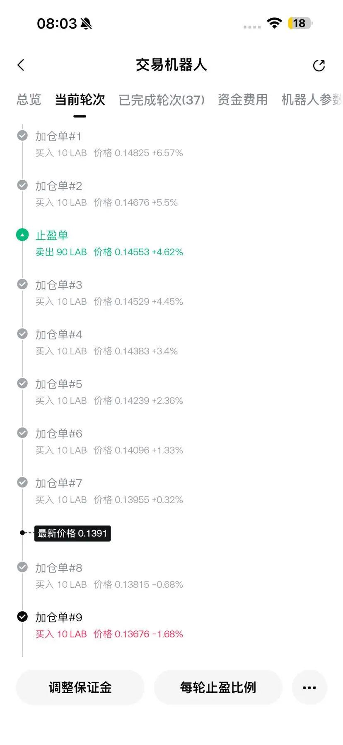Tap the battery indicator showing 18
Image resolution: width=343 pixels, height=745 pixels.
tap(301, 23)
